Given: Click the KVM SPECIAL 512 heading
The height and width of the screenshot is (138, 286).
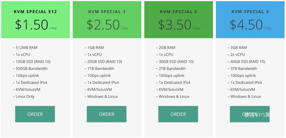Looking at the screenshot, I should pos(35,12).
